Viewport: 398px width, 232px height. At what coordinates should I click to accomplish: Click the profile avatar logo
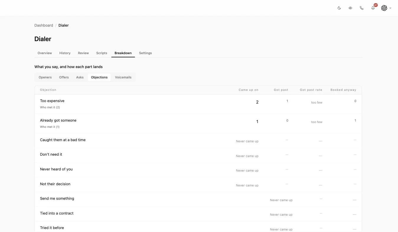pyautogui.click(x=384, y=8)
